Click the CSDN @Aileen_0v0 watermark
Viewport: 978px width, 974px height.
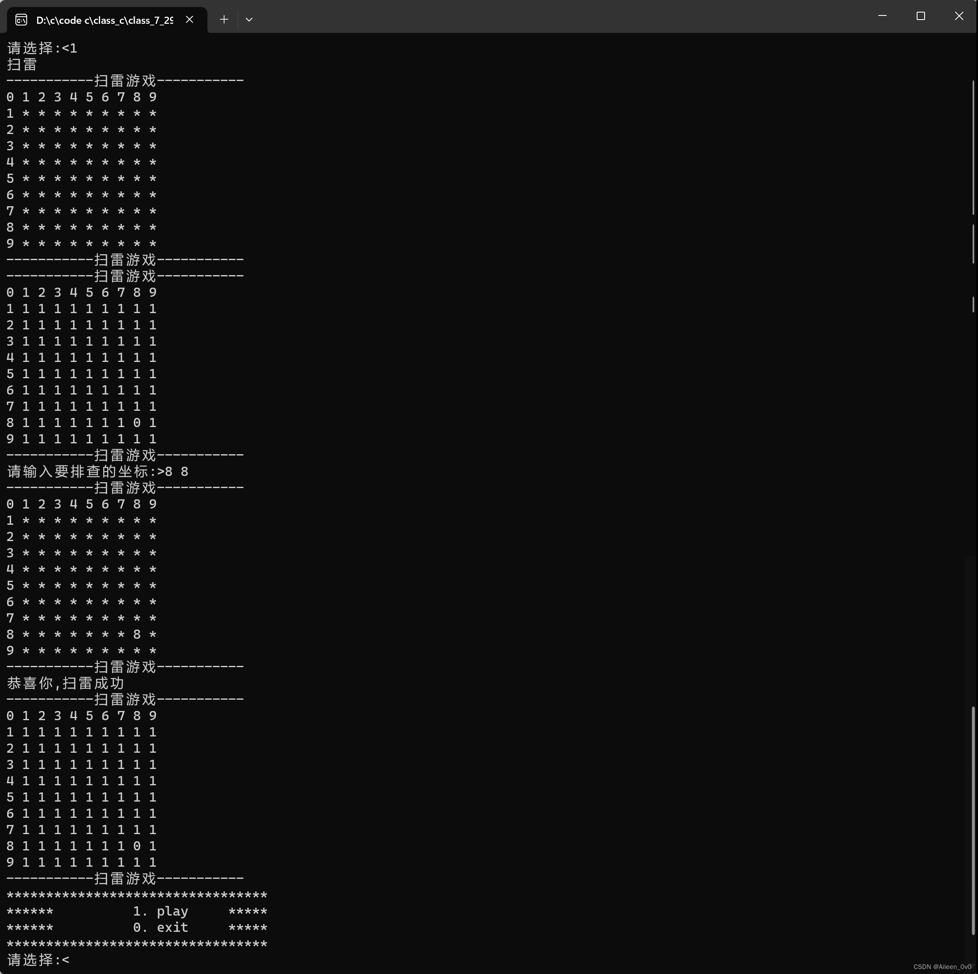click(942, 966)
